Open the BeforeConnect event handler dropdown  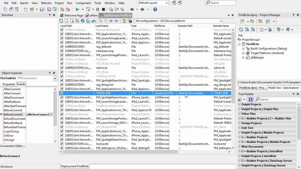click(51, 115)
